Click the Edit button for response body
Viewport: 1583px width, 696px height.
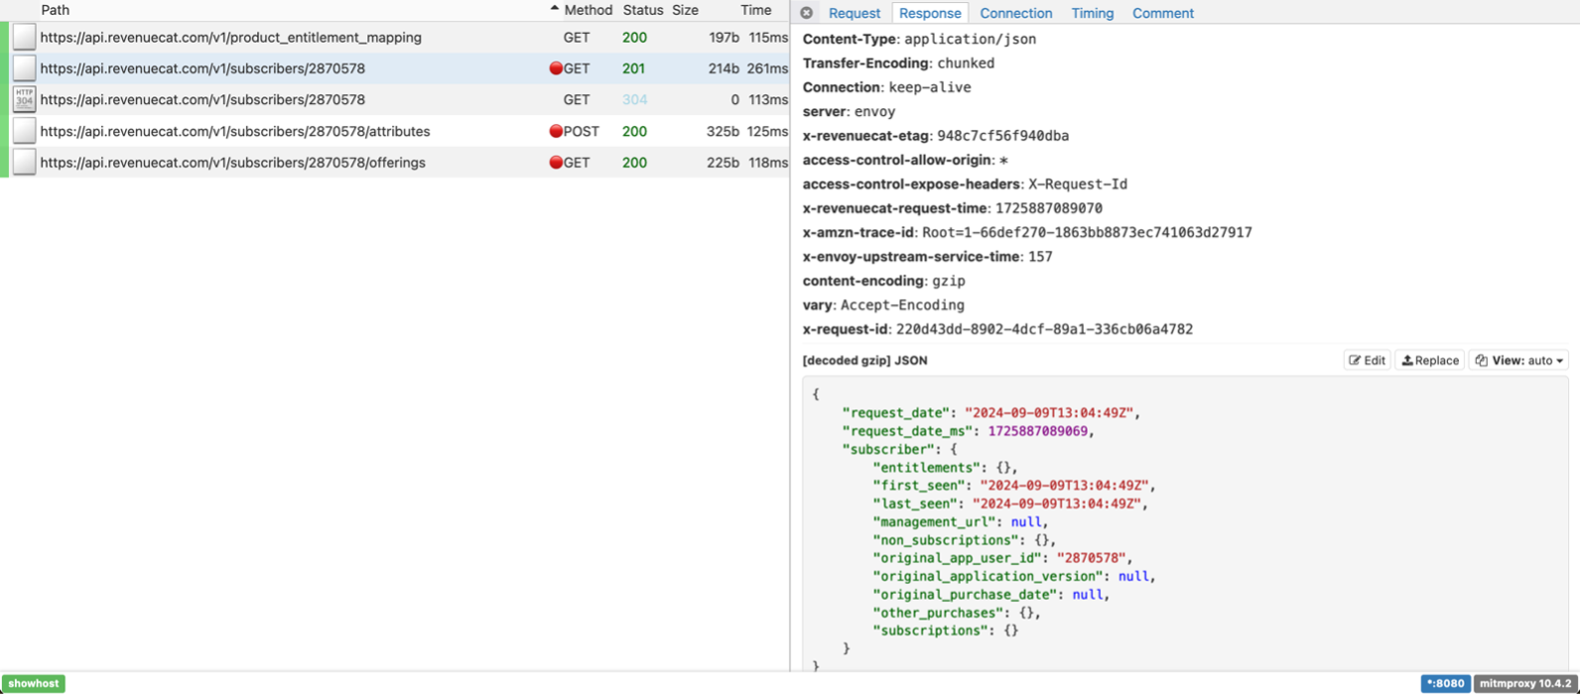coord(1367,360)
